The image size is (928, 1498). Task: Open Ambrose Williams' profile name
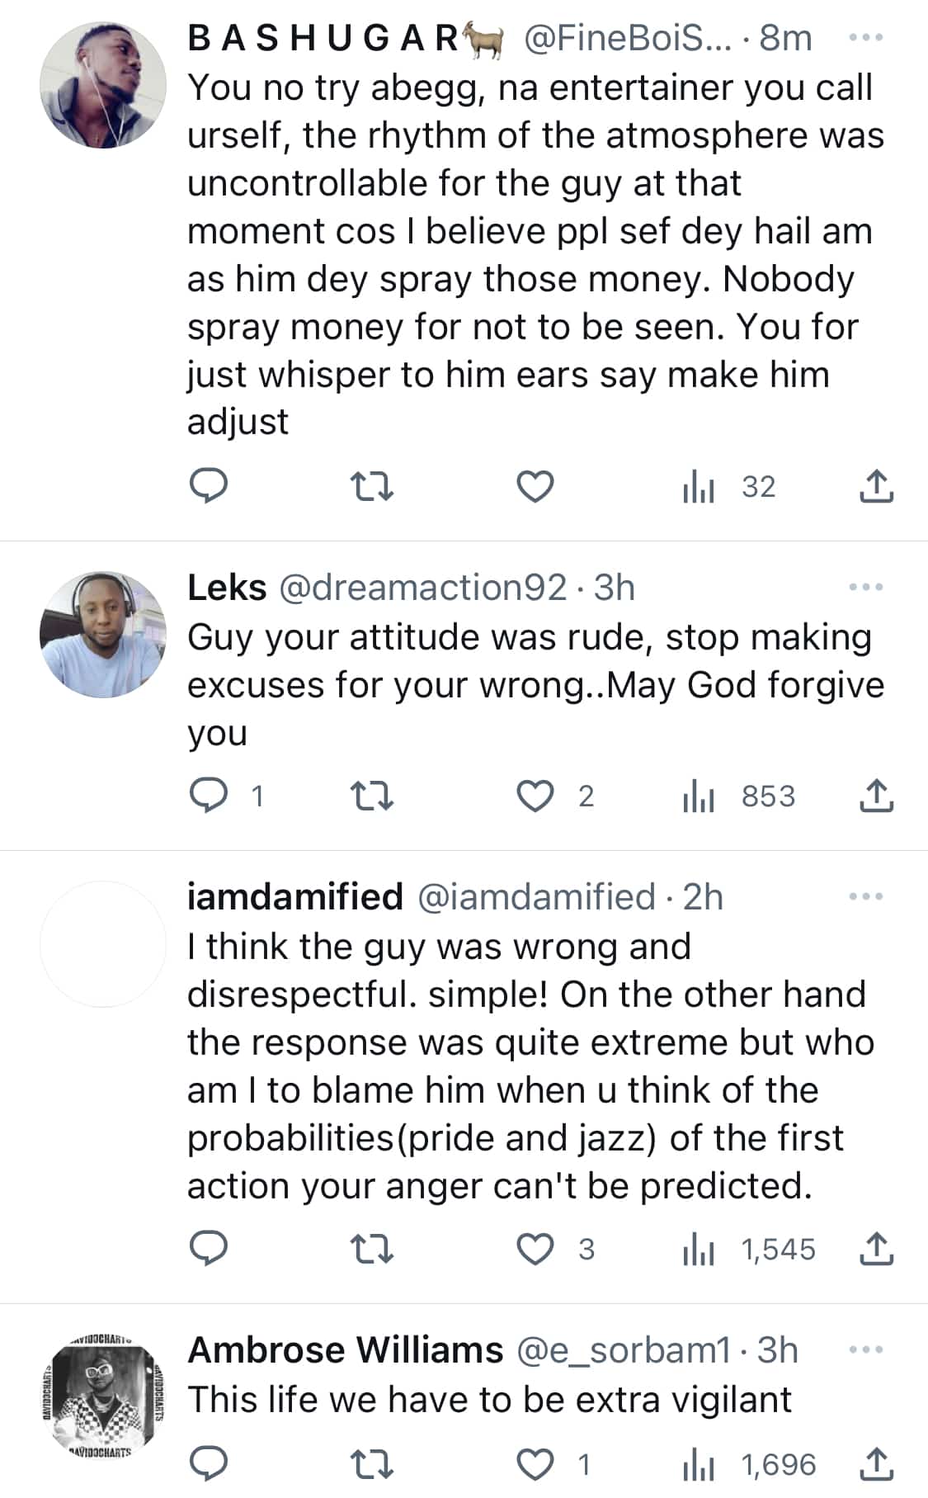345,1350
